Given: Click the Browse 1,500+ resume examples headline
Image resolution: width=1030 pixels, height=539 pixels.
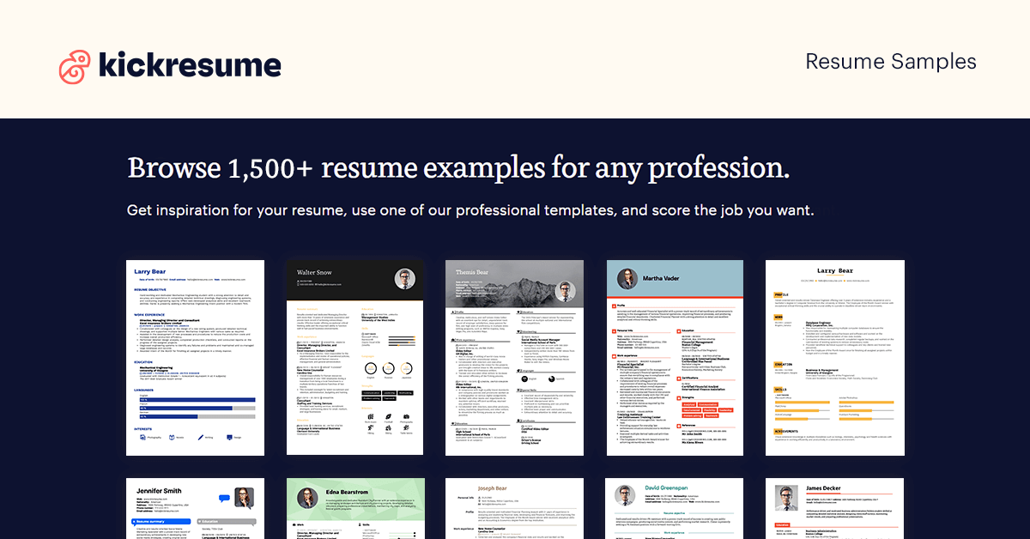Looking at the screenshot, I should click(458, 167).
